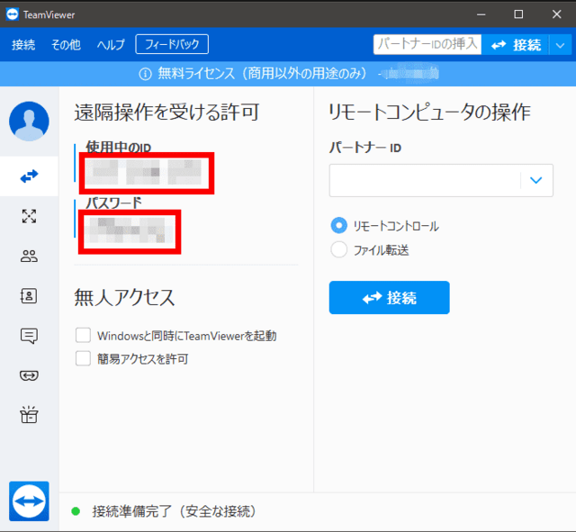Open the Chat sidebar icon

coord(29,336)
